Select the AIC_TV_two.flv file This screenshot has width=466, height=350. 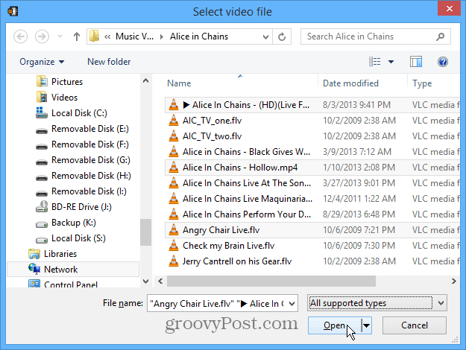point(312,136)
